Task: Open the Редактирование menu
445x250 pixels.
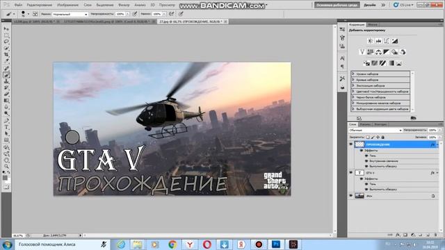Action: pyautogui.click(x=39, y=5)
